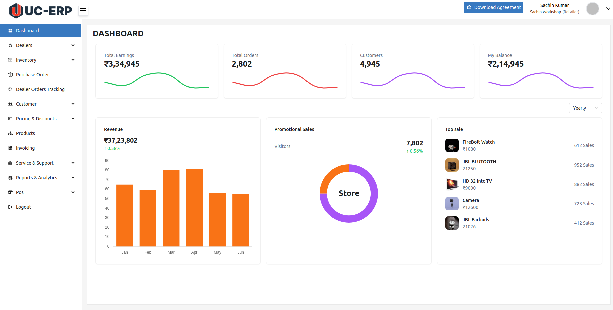Expand the Customer submenu chevron
Screen dimensions: 613x310
73,104
